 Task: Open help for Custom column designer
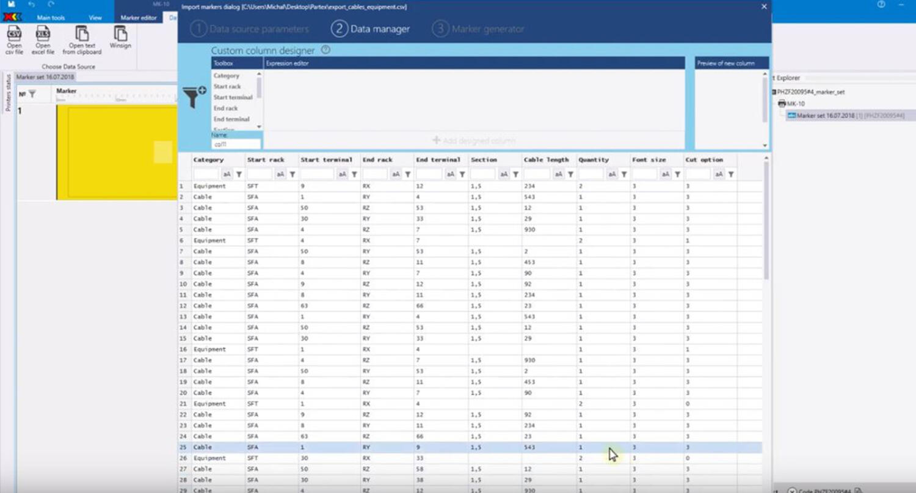point(325,50)
